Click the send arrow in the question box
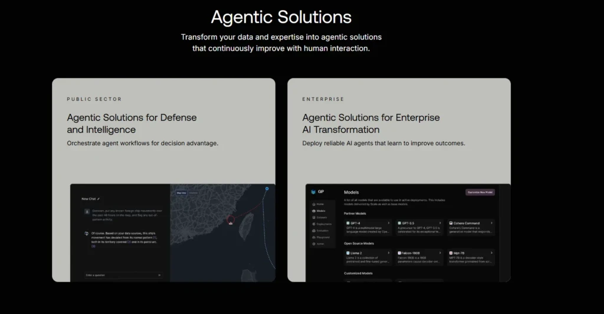The height and width of the screenshot is (314, 604). (x=159, y=275)
